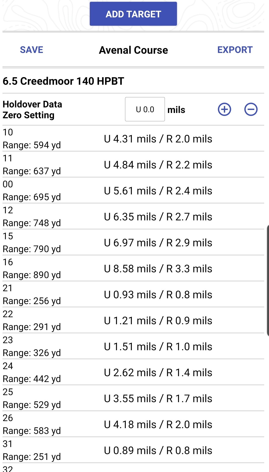This screenshot has height=472, width=269.
Task: Select target 10 at 594 yd
Action: pyautogui.click(x=133, y=138)
